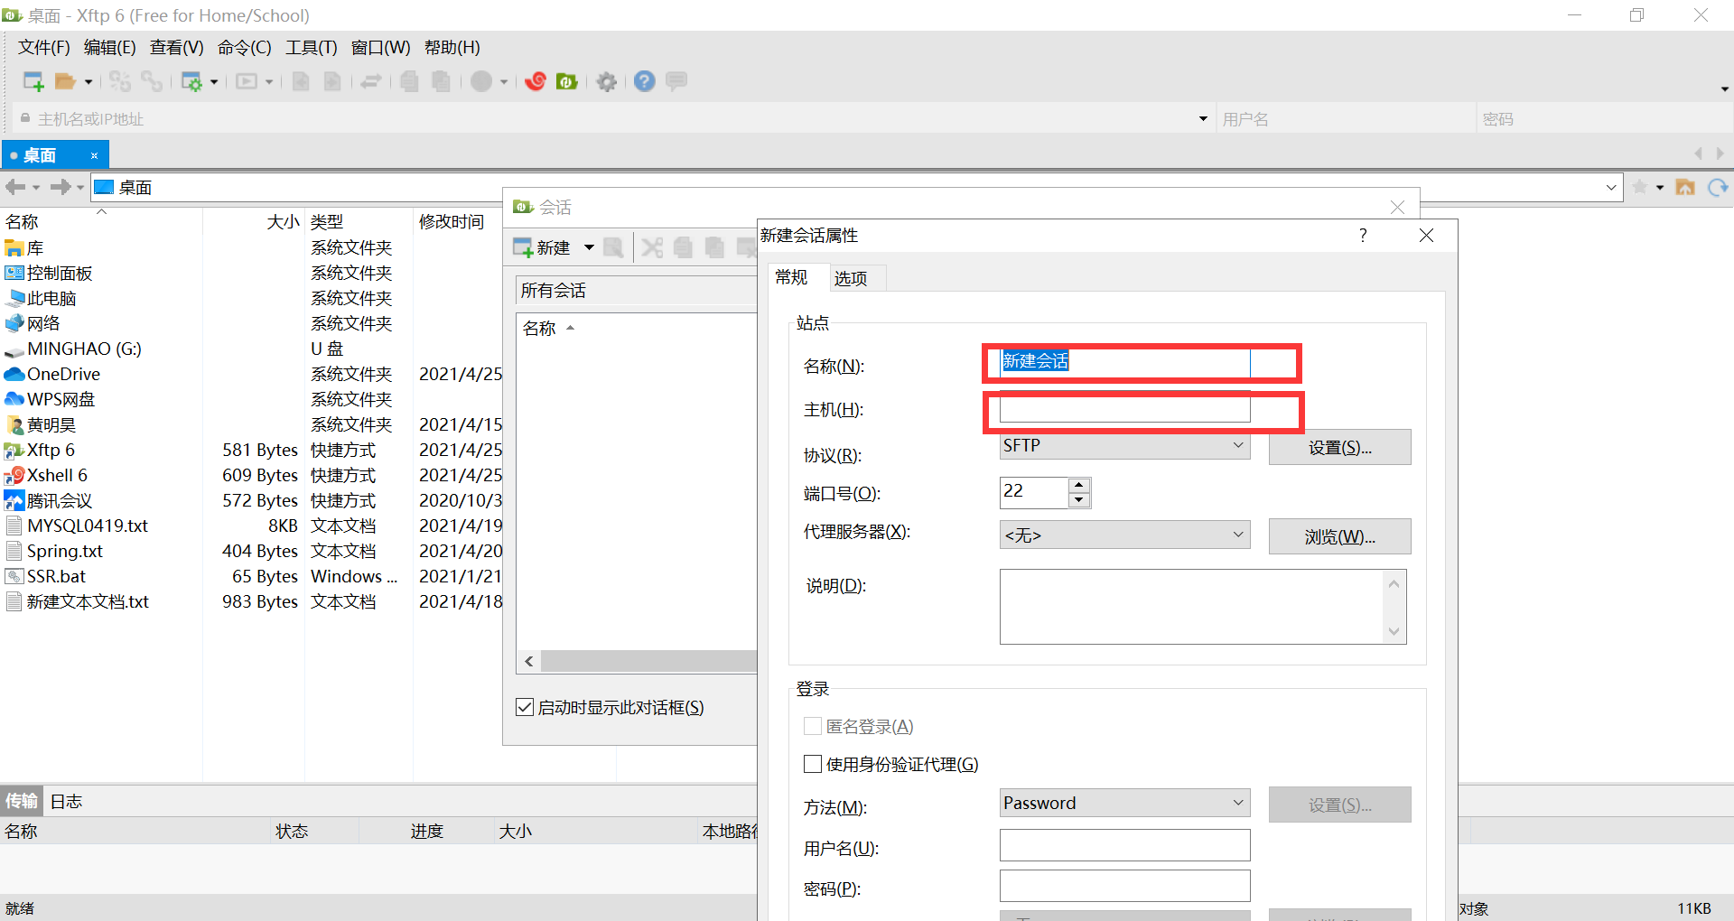Image resolution: width=1734 pixels, height=921 pixels.
Task: Open the 文件(F) menu
Action: pos(44,47)
